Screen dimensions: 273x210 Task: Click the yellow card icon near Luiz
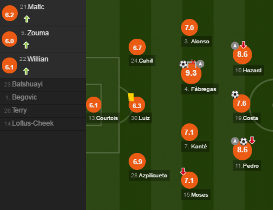point(131,97)
